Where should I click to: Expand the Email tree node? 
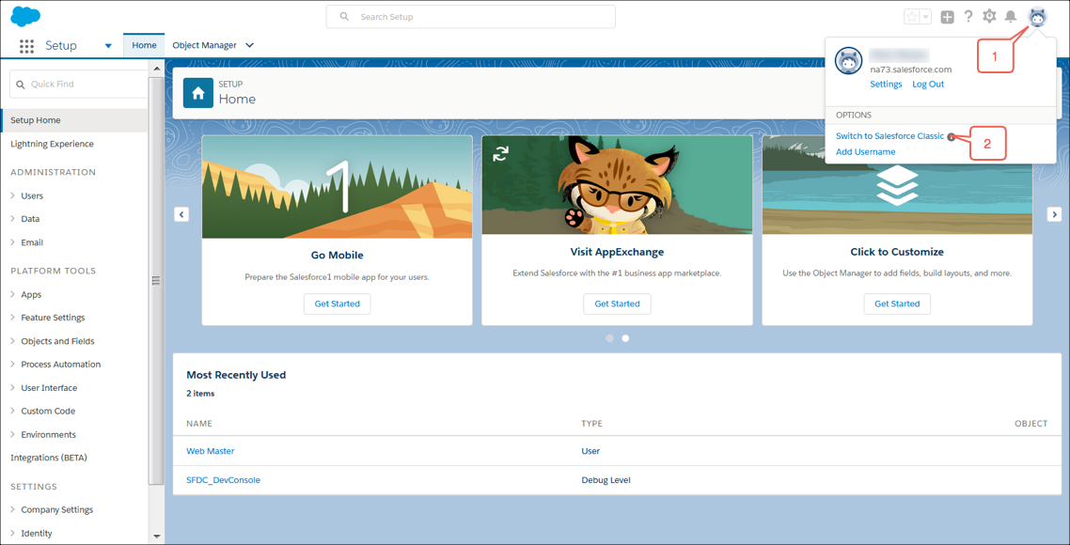14,242
